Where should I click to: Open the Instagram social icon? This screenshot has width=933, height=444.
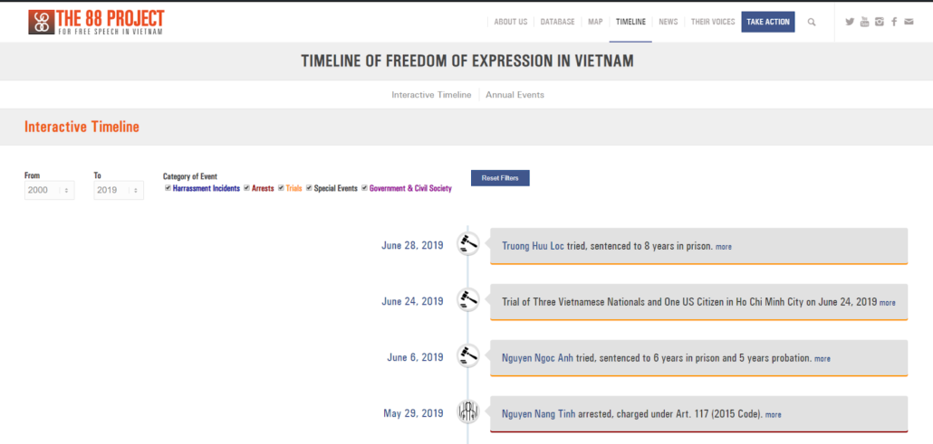point(879,22)
